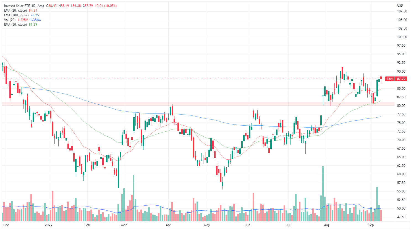Click the Mar label on time axis
This screenshot has height=230, width=411.
[124, 225]
